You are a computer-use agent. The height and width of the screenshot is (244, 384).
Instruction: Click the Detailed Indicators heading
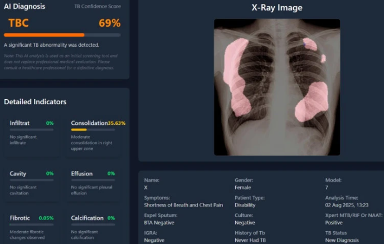pos(35,102)
